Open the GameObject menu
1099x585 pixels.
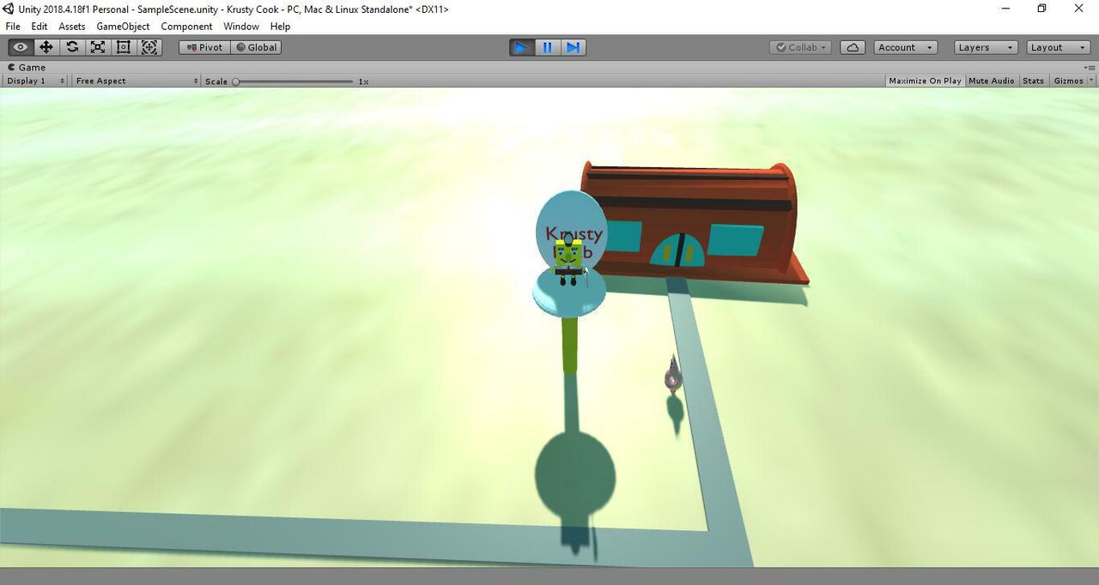click(123, 27)
